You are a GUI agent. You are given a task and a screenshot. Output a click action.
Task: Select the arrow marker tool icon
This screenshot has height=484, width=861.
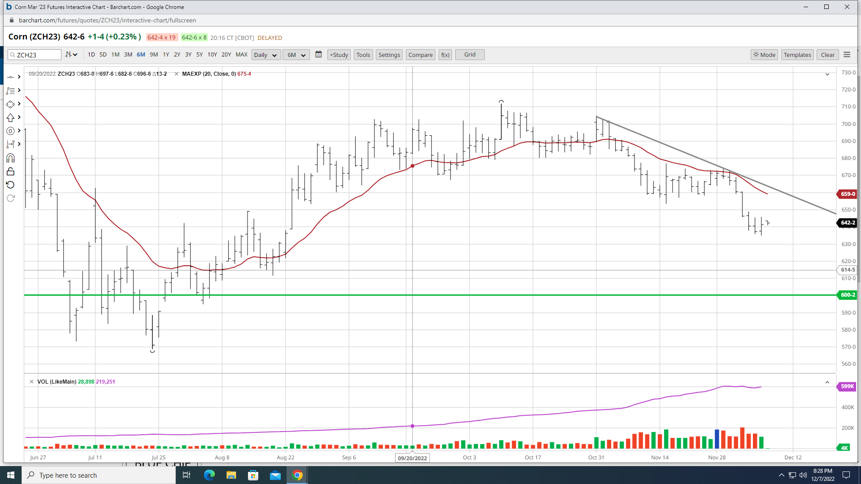(x=10, y=117)
